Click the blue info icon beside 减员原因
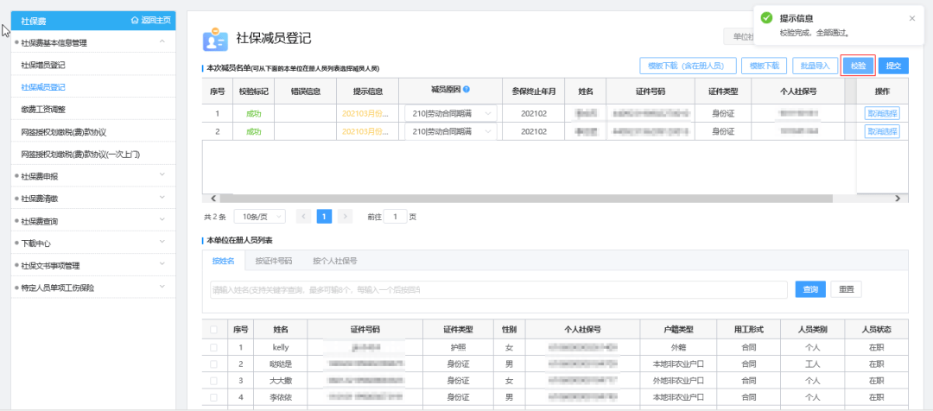933x411 pixels. point(466,89)
